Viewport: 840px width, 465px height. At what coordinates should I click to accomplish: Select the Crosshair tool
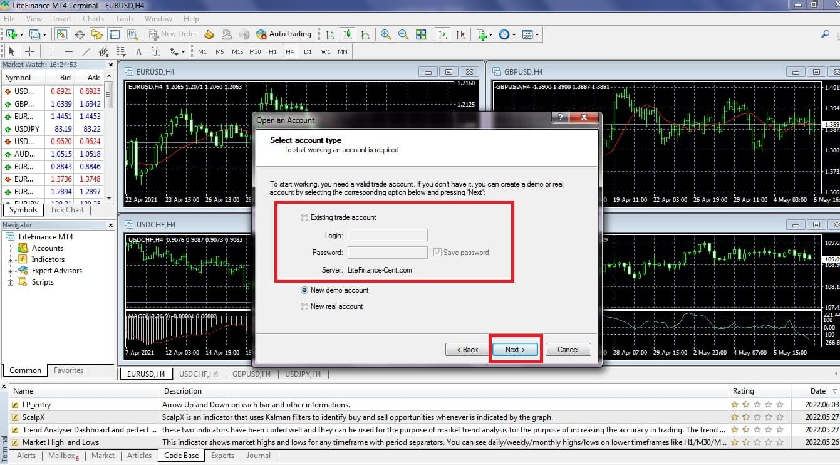(29, 51)
